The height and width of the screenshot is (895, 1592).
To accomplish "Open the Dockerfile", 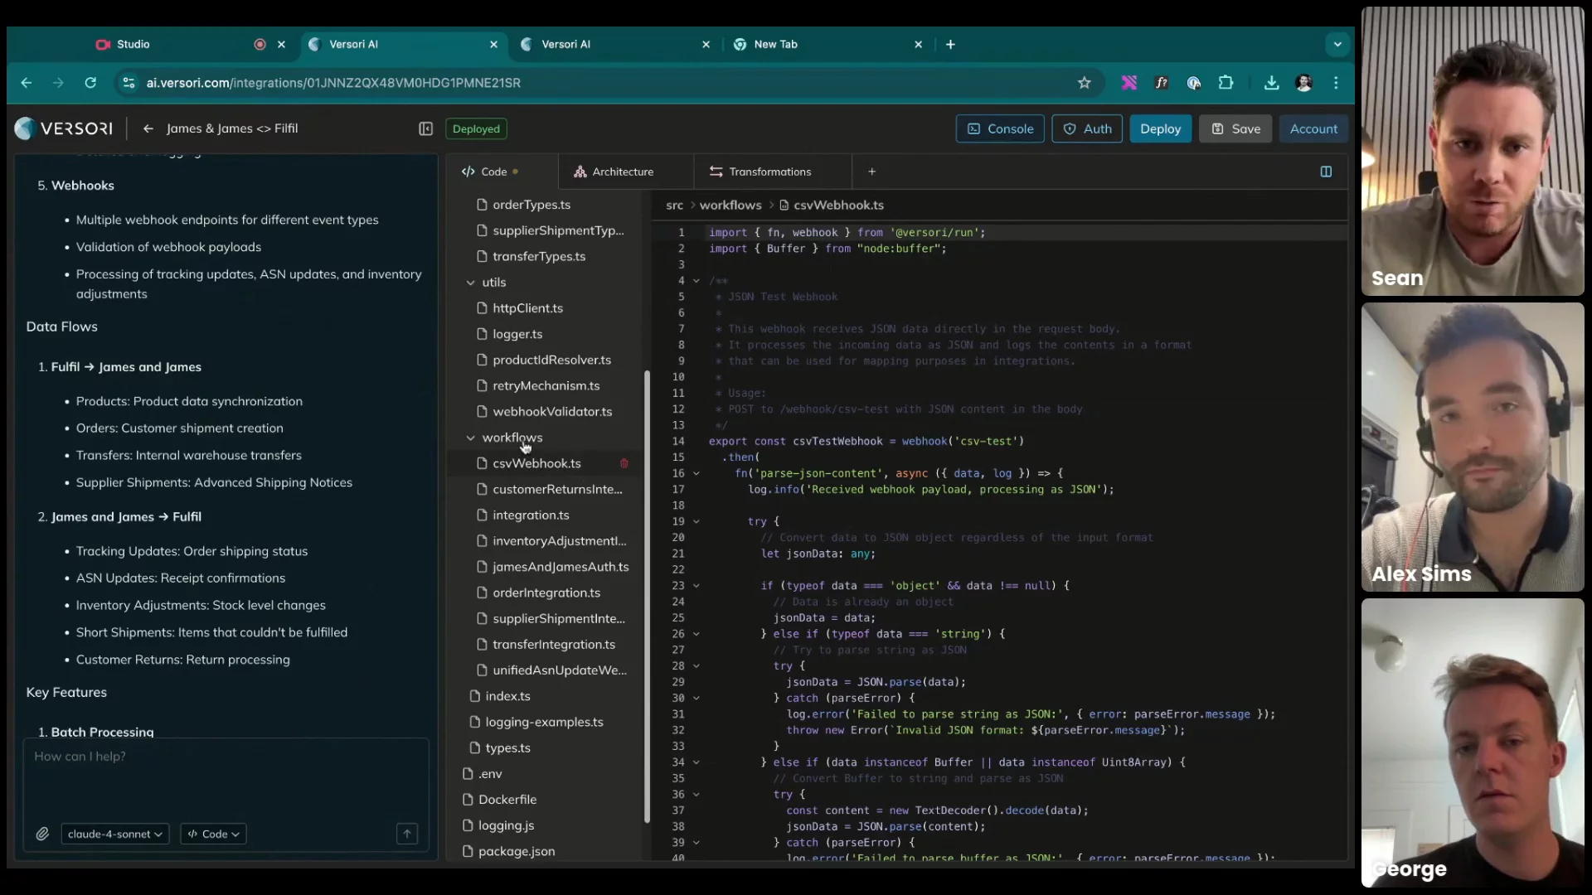I will 507,799.
